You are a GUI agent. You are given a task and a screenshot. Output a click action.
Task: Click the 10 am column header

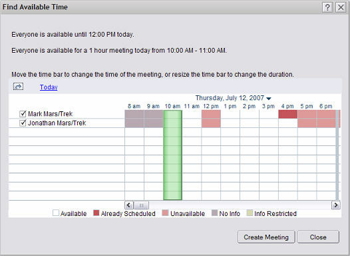[x=172, y=106]
